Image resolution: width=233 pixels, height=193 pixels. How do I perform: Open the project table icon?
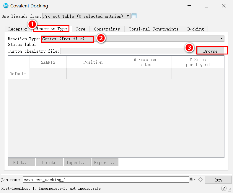[134, 16]
